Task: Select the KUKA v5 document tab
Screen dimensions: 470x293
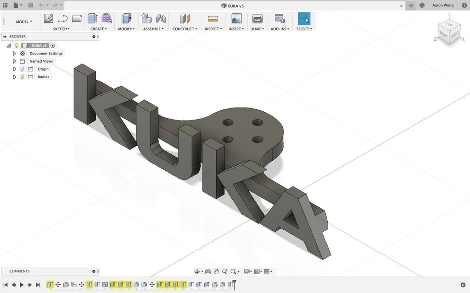Action: point(232,5)
